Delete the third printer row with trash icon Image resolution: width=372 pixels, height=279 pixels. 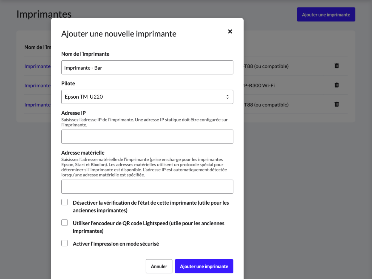pos(336,104)
